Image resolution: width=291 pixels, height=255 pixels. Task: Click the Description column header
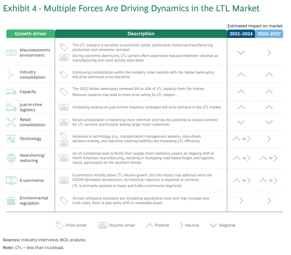click(x=141, y=34)
